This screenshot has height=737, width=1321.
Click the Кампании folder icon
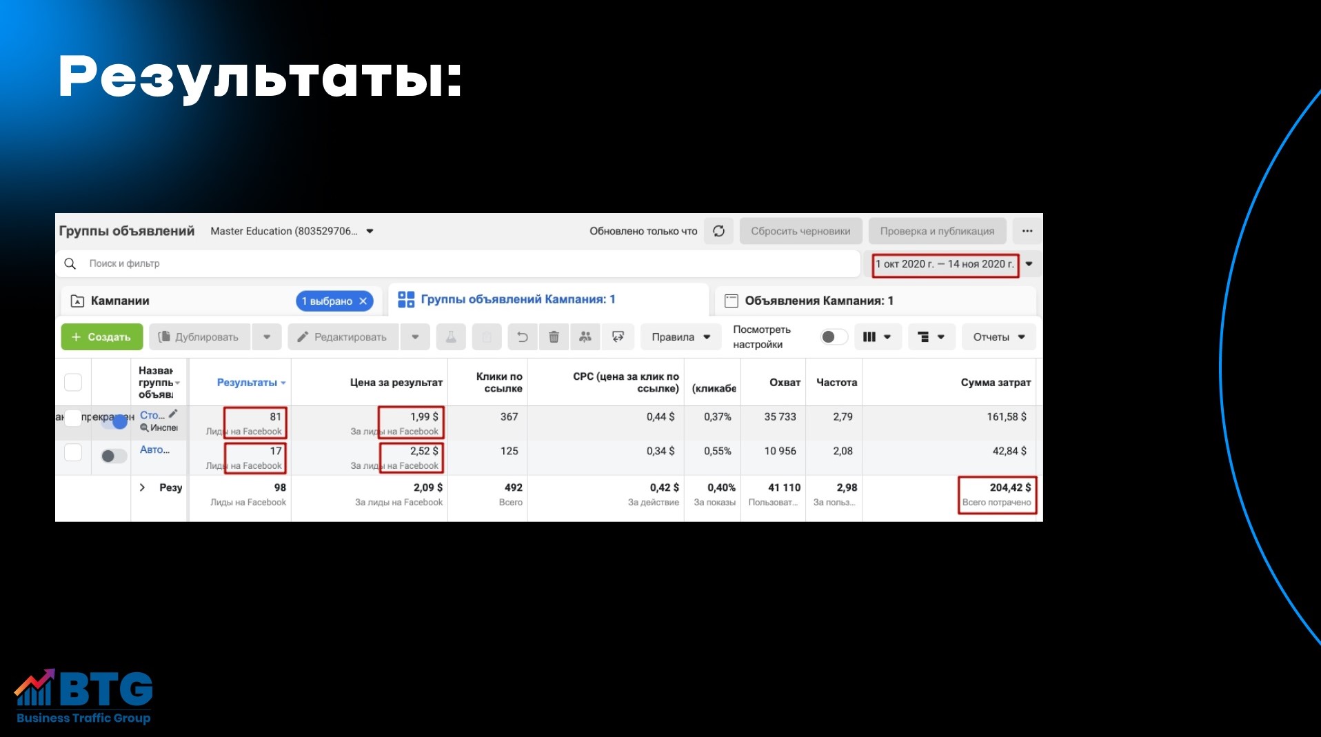[x=77, y=301]
